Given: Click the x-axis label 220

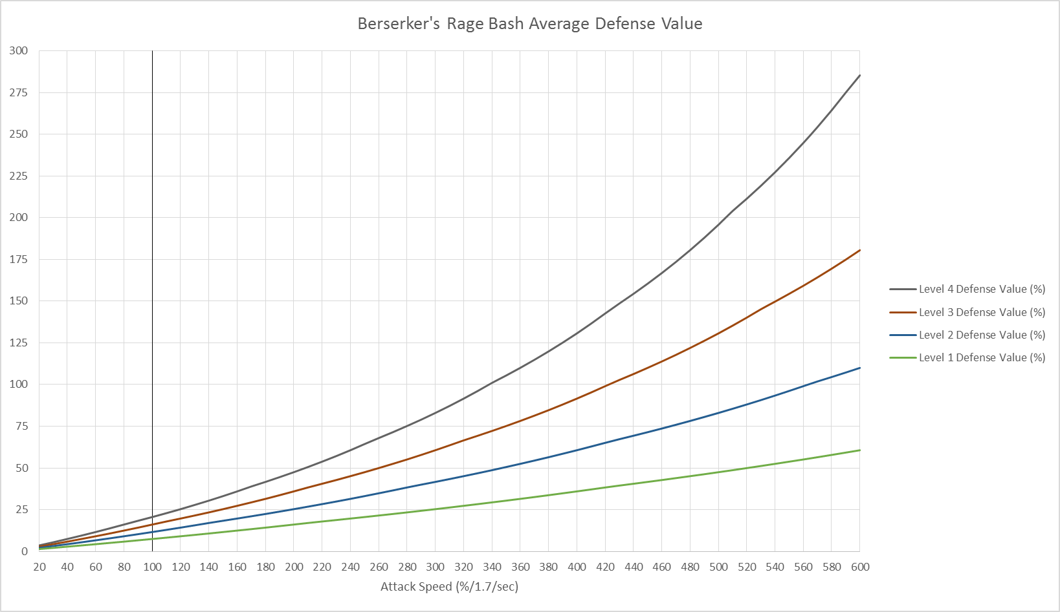Looking at the screenshot, I should tap(322, 567).
